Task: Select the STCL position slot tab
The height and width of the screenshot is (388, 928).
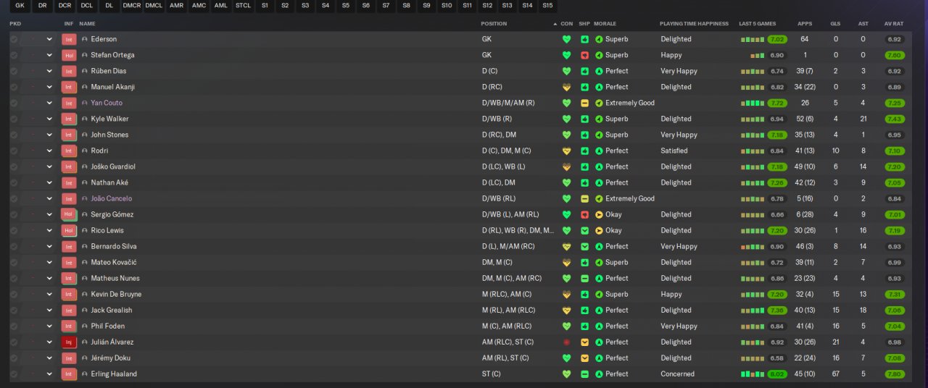Action: tap(244, 5)
